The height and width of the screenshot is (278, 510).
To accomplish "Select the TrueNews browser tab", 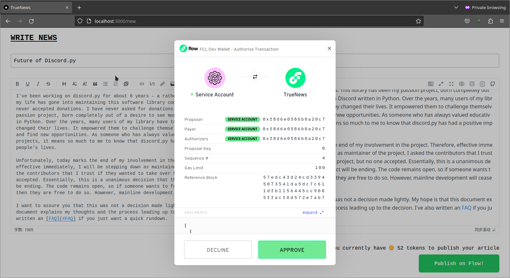I will click(x=36, y=7).
